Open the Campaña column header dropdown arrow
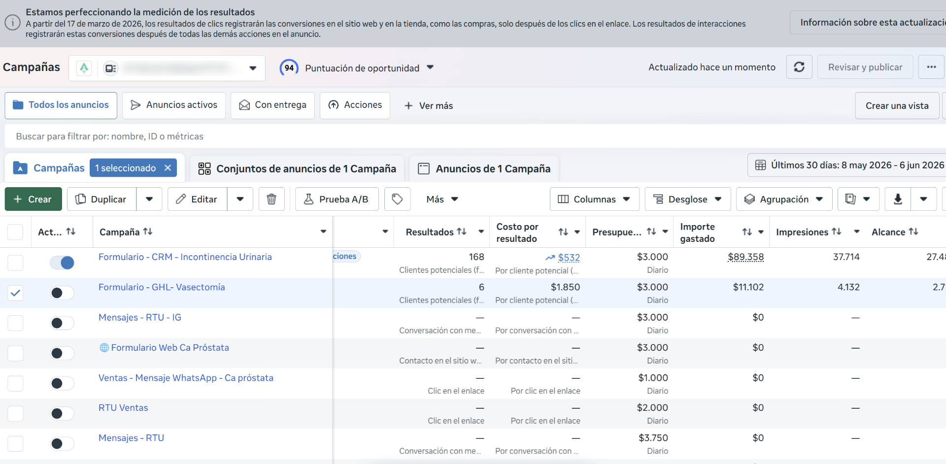This screenshot has width=946, height=464. 323,232
